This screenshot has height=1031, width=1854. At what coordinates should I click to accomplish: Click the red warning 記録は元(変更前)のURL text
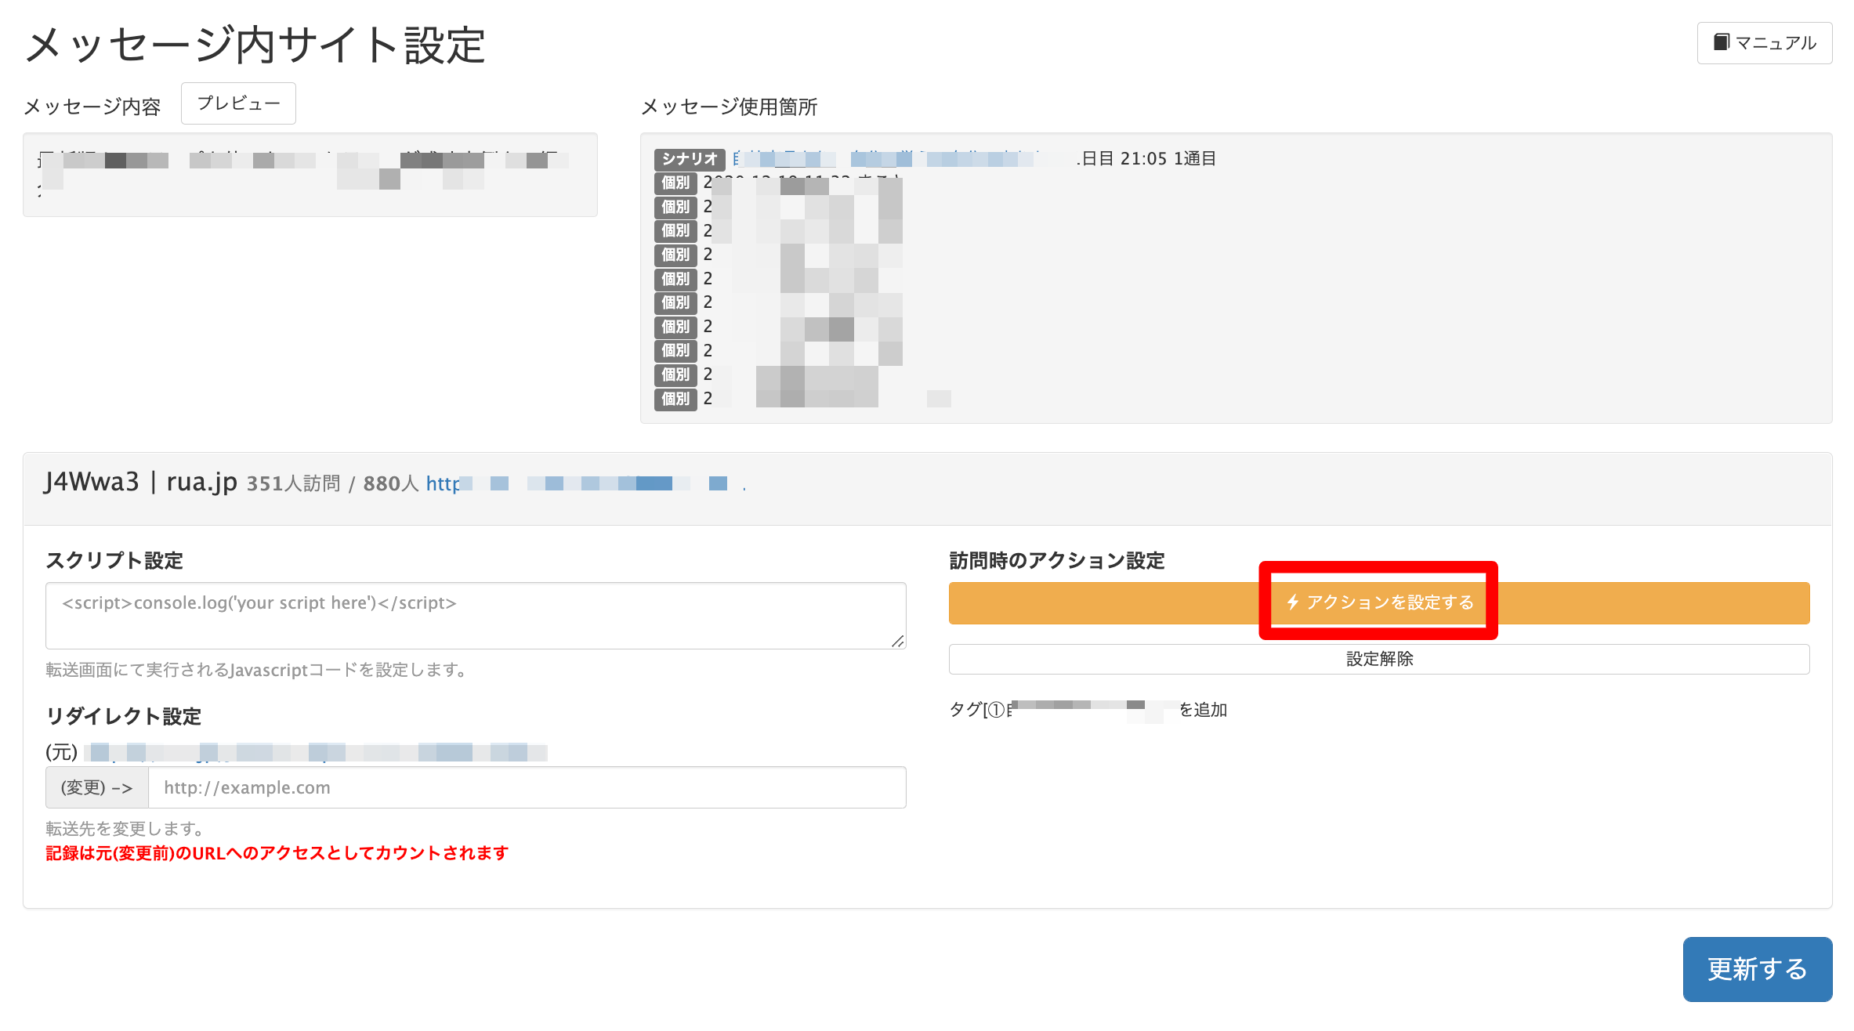pos(277,853)
